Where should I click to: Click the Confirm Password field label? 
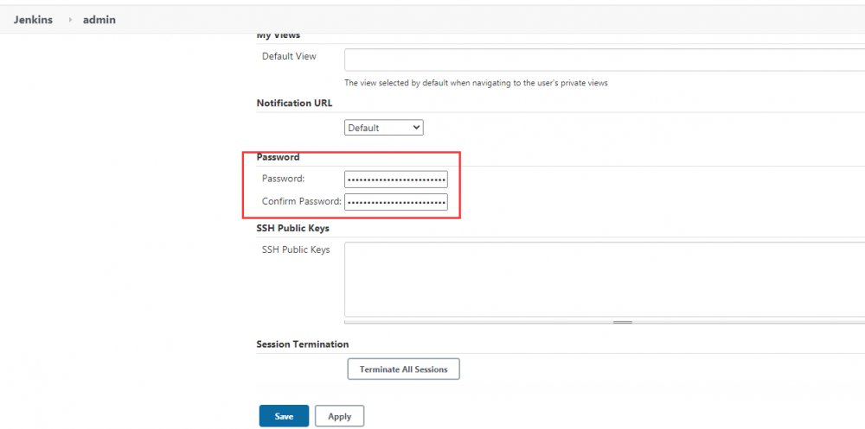(301, 201)
